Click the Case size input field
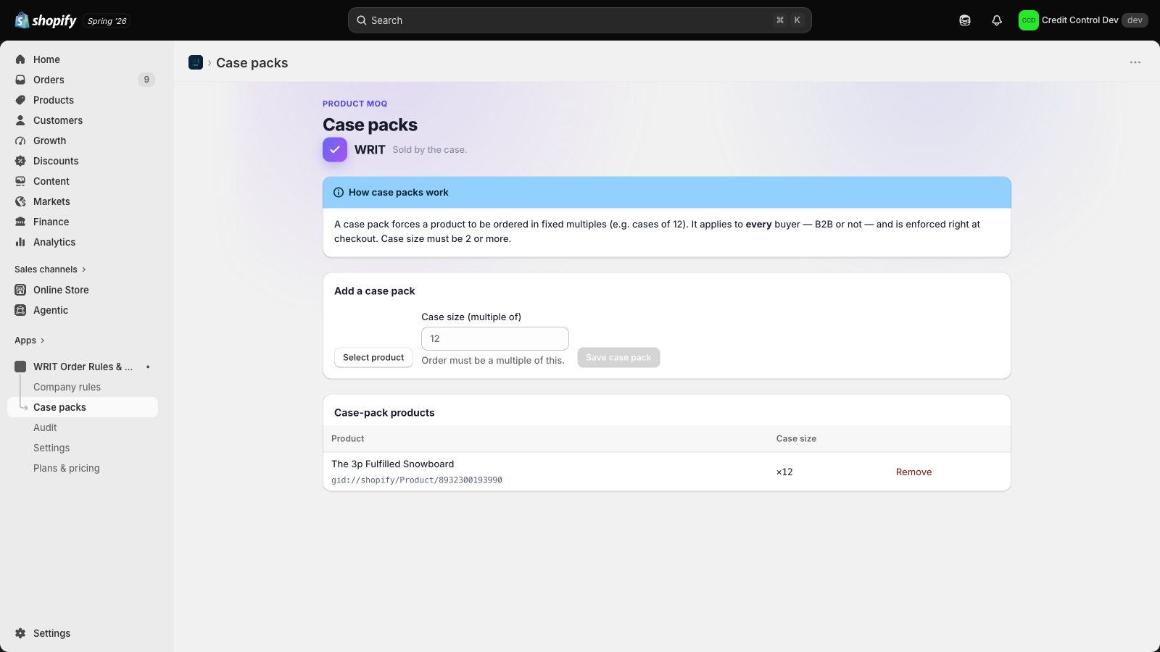The height and width of the screenshot is (652, 1160). pos(495,338)
